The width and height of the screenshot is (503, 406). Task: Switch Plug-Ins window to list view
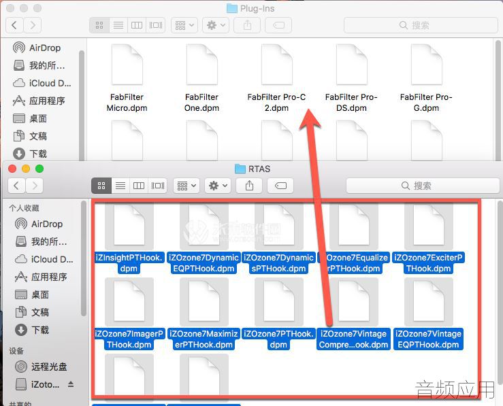point(118,25)
